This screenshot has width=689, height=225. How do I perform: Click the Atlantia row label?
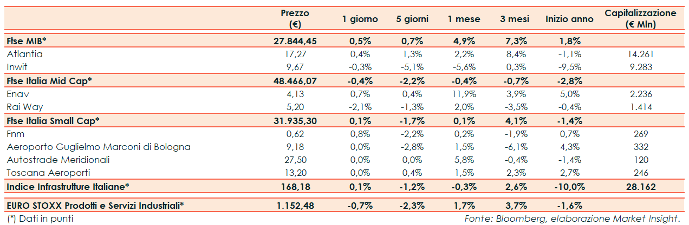(25, 54)
